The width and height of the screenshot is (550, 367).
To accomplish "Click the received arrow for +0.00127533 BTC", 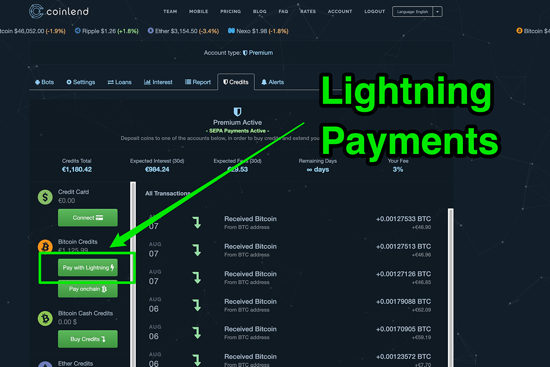I will point(197,223).
